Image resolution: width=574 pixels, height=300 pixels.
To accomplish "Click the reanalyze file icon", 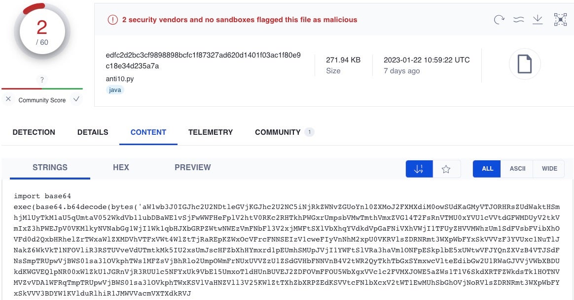I will [500, 20].
